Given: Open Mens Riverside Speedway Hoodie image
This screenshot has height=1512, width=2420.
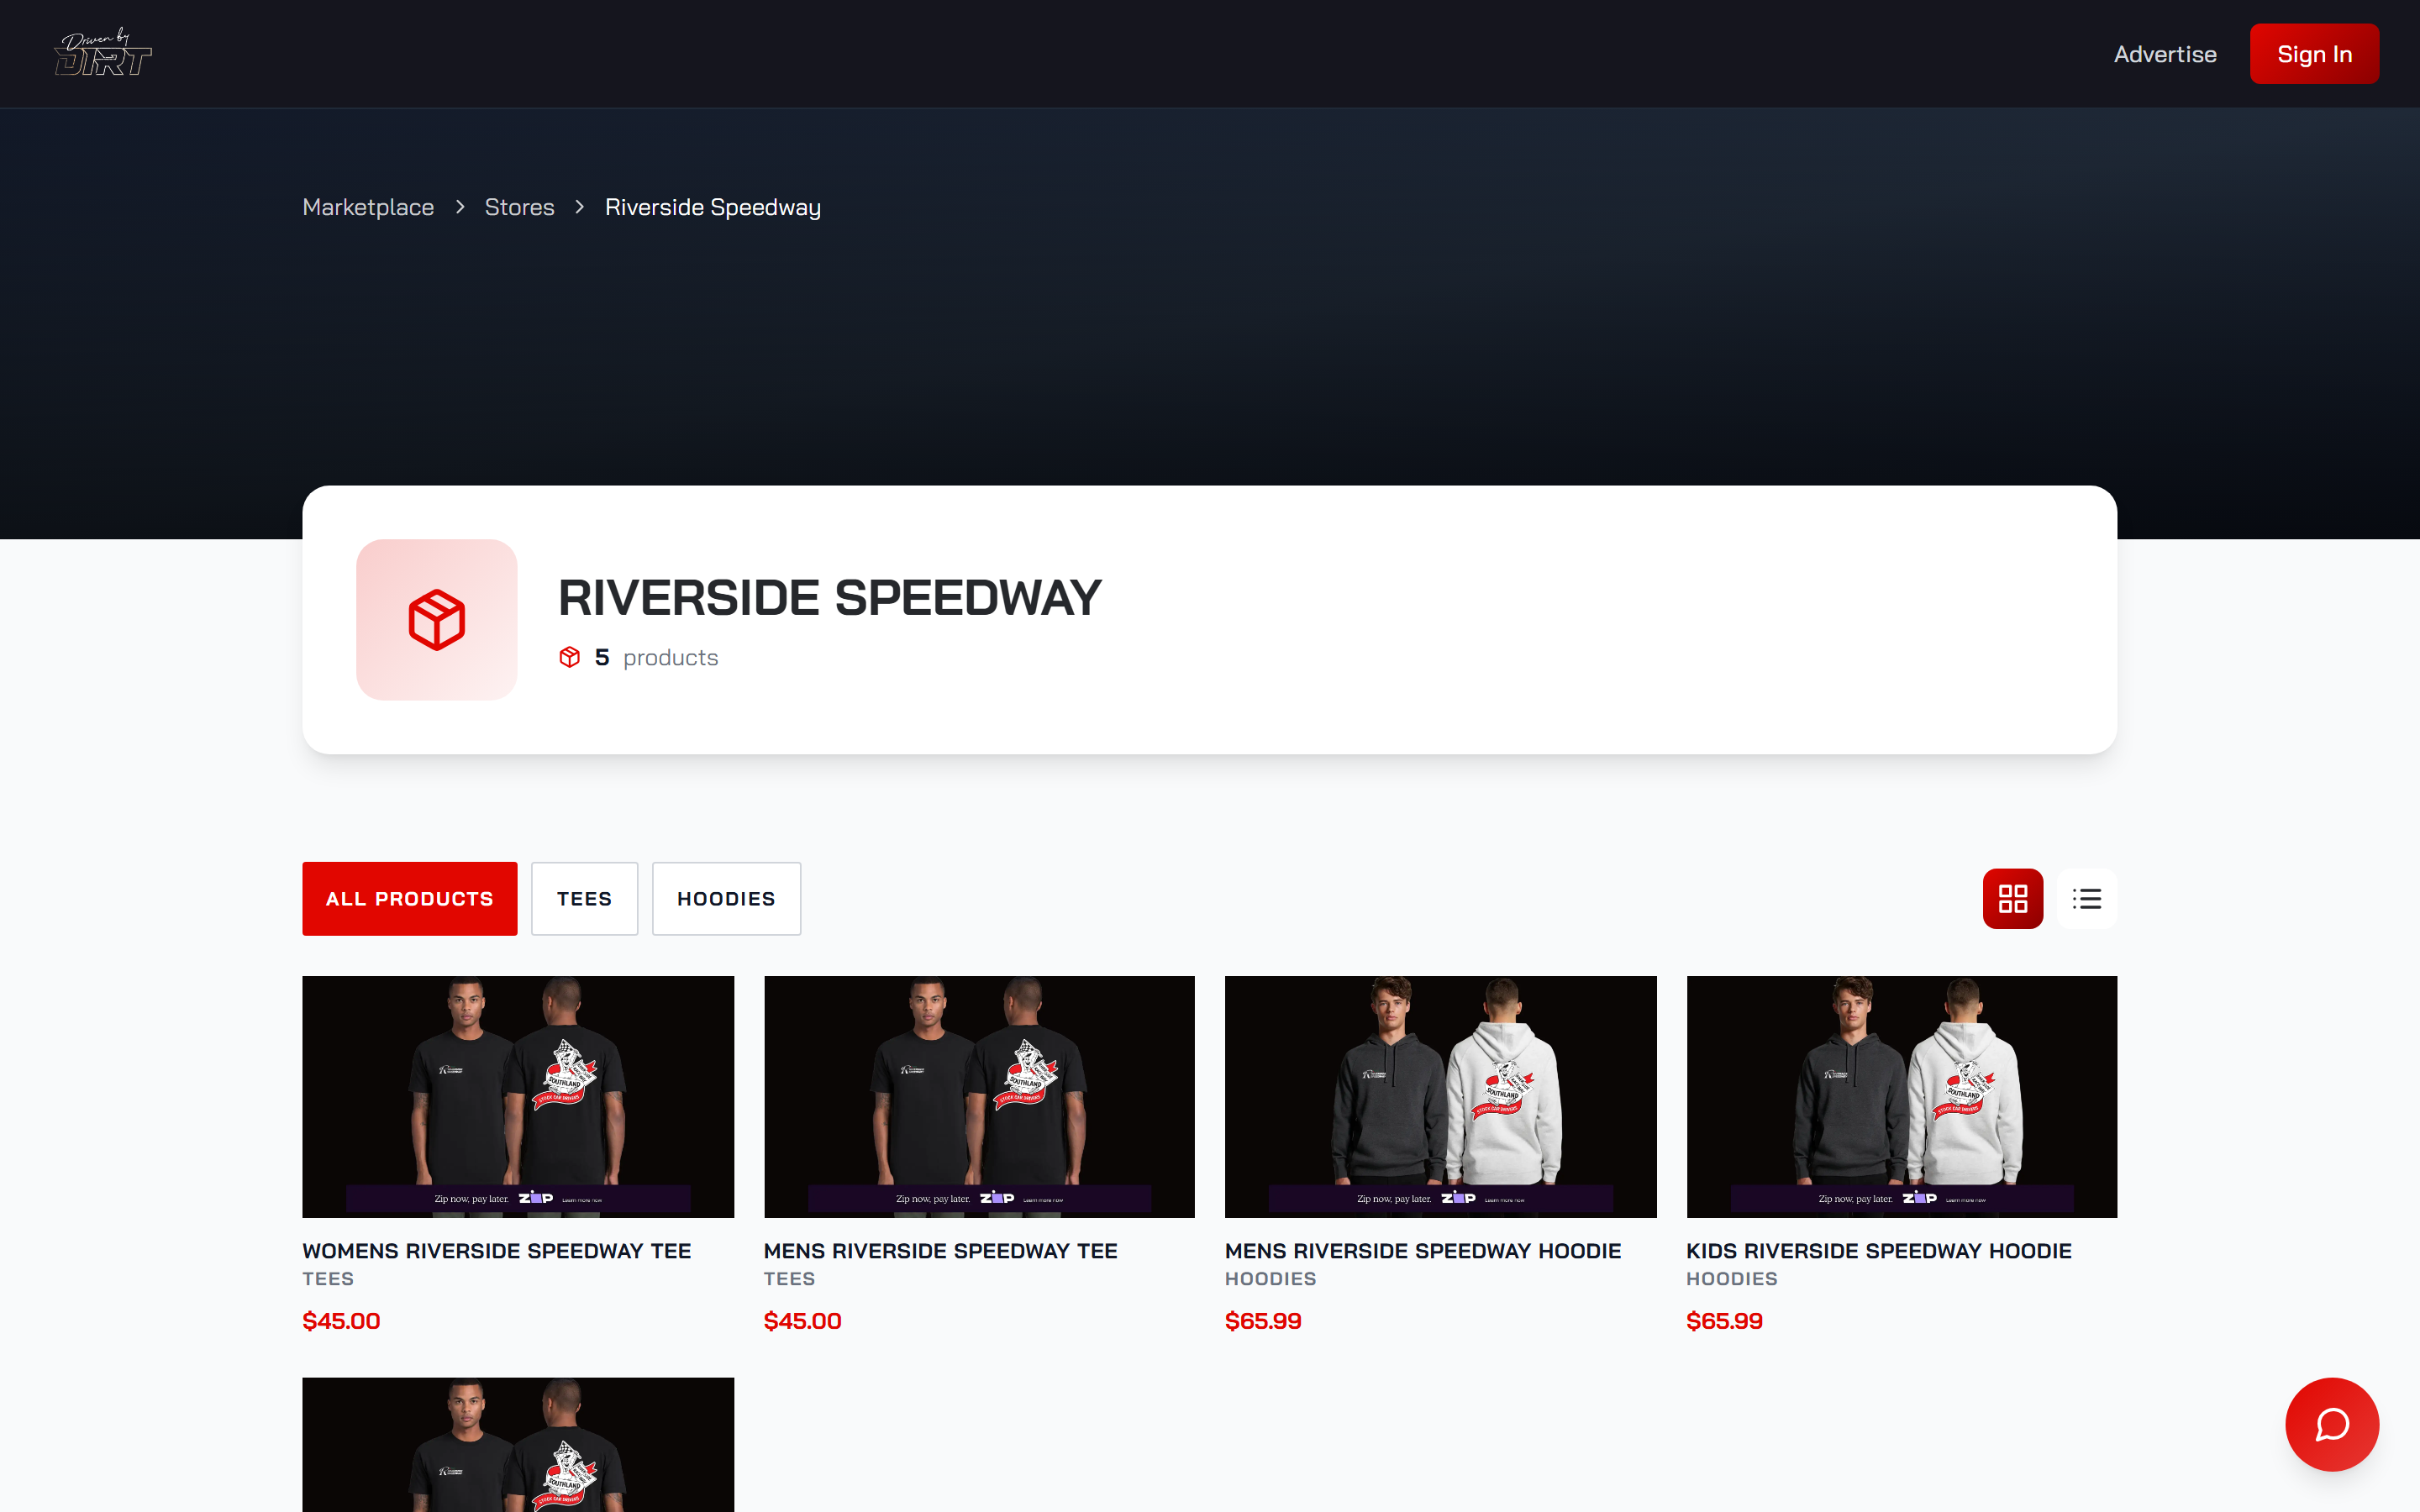Looking at the screenshot, I should 1440,1096.
